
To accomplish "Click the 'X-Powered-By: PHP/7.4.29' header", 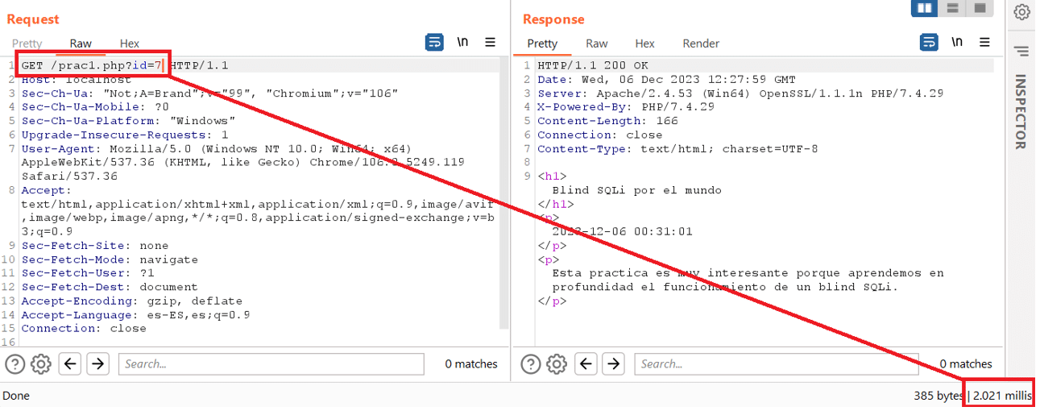I will point(626,107).
